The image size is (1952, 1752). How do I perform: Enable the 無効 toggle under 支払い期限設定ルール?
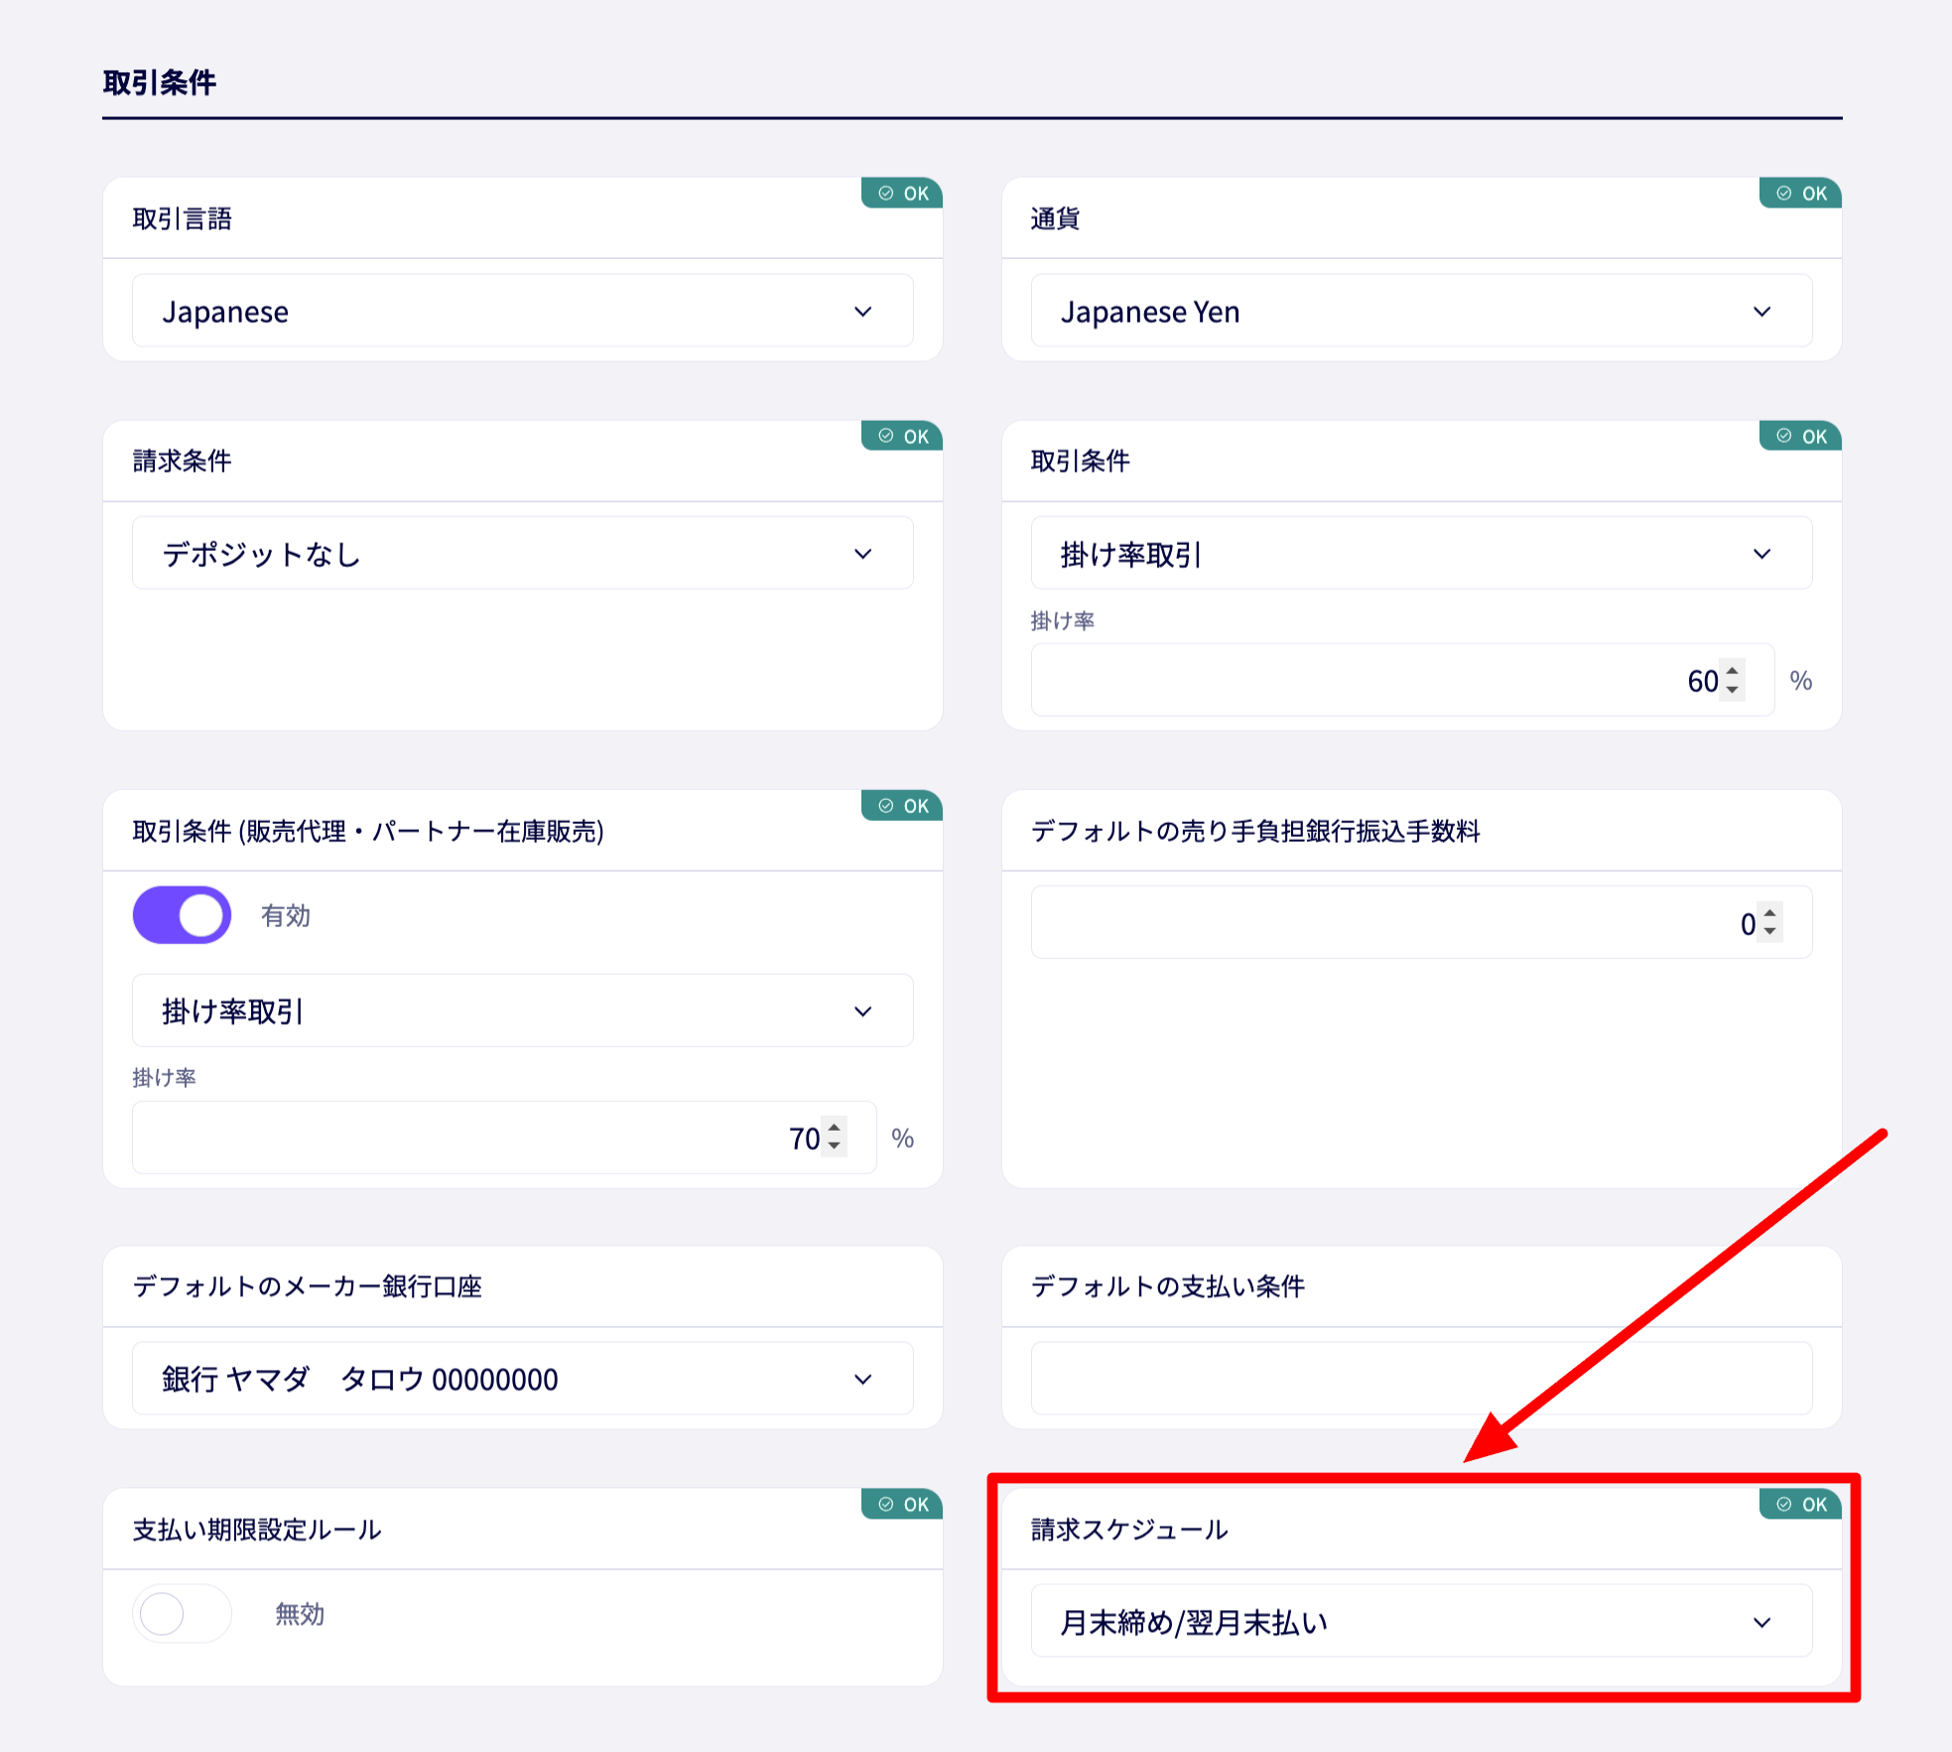(x=182, y=1613)
